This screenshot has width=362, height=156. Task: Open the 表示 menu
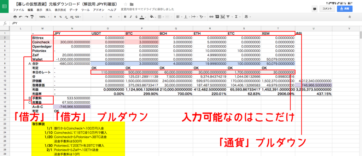[40, 10]
